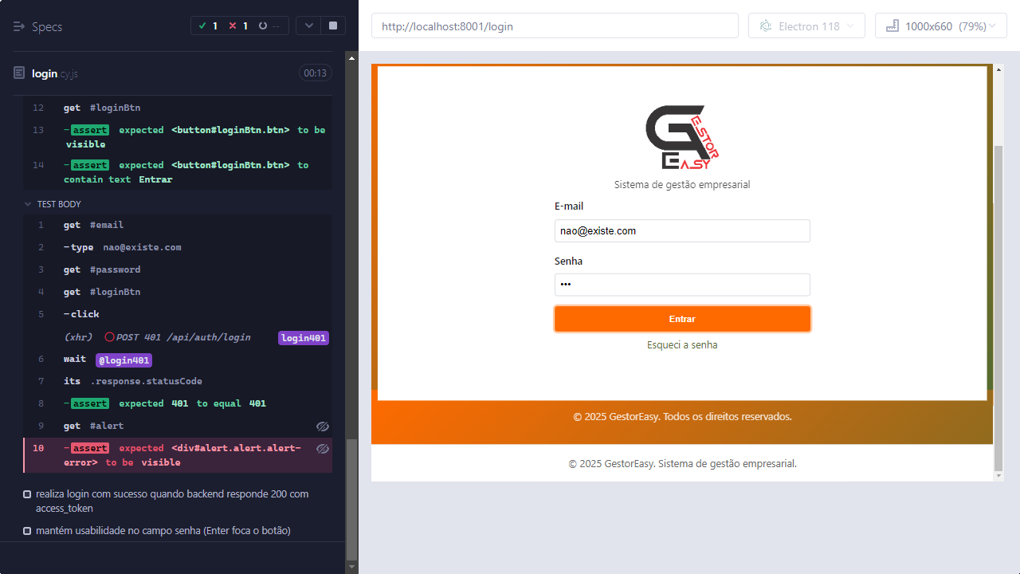Click the E-mail input field
Image resolution: width=1020 pixels, height=574 pixels.
tap(682, 231)
